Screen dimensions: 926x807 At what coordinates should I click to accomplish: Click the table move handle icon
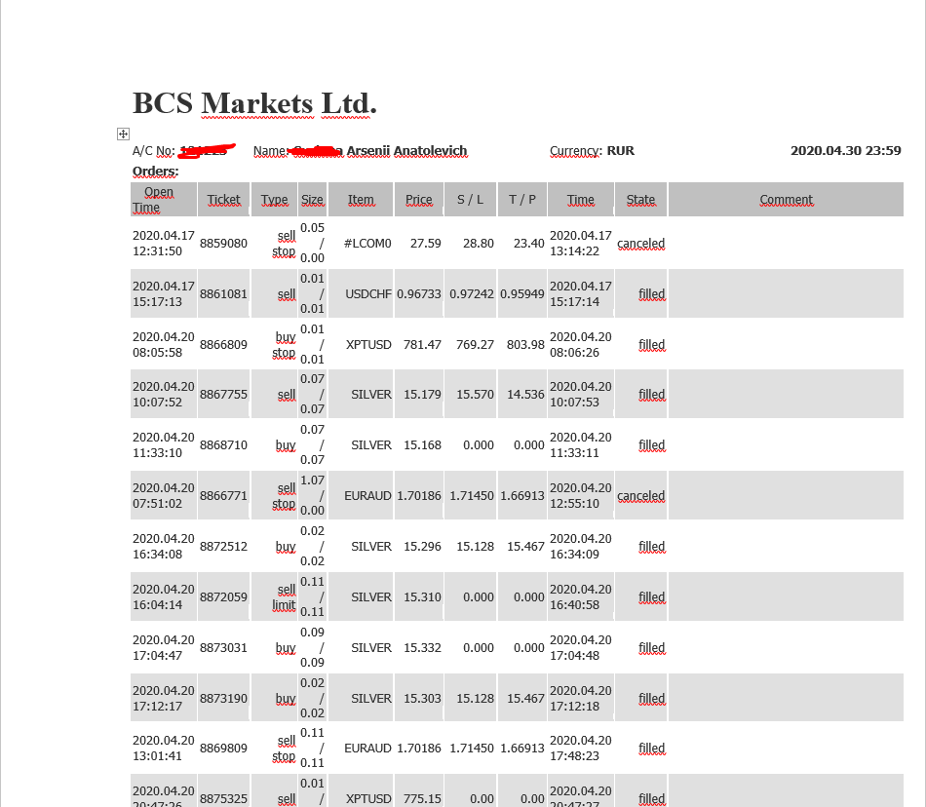pyautogui.click(x=123, y=134)
